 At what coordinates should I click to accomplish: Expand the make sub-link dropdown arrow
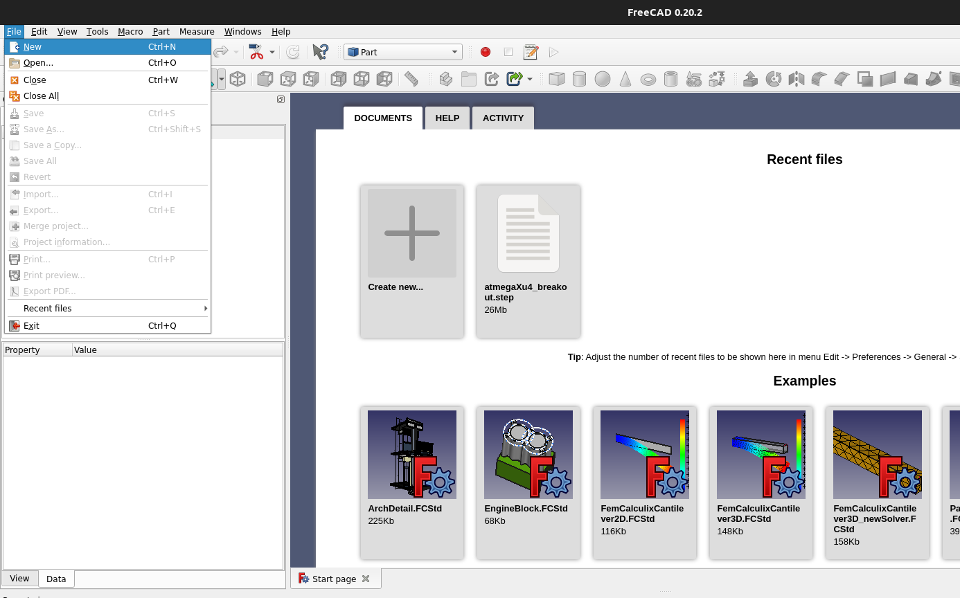(x=530, y=79)
